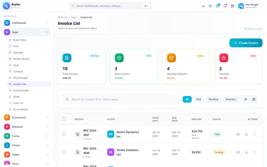Image resolution: width=267 pixels, height=167 pixels.
Task: Download invoice INV-2024-1847
Action: click(246, 134)
